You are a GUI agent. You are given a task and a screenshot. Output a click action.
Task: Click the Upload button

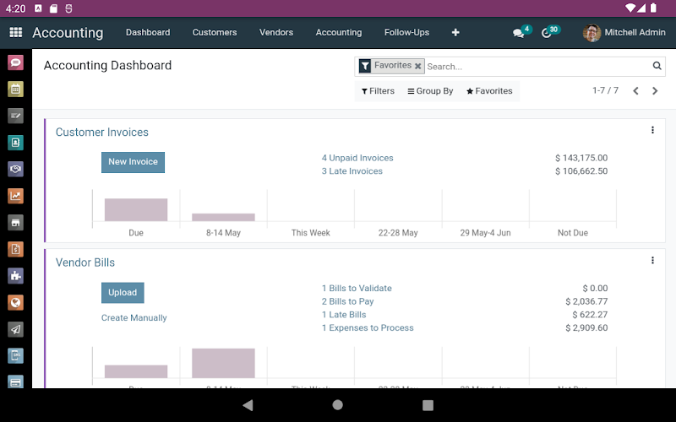[x=123, y=292]
